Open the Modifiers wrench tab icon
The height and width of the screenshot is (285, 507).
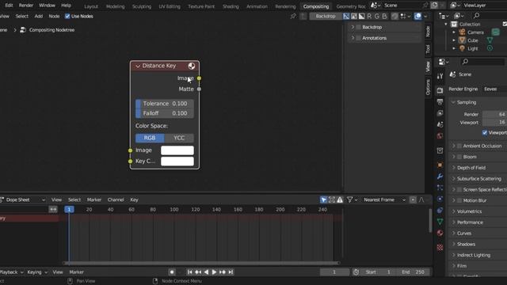(x=440, y=177)
